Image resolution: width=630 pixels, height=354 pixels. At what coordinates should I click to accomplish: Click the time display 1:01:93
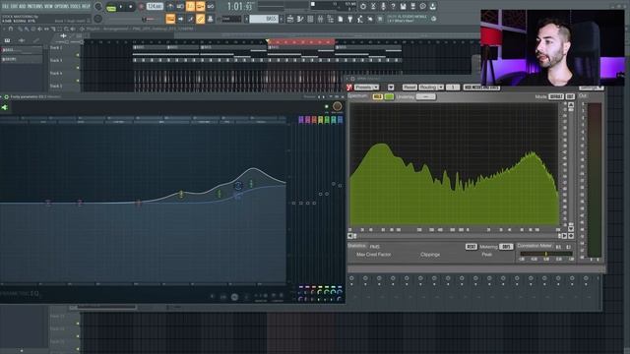pyautogui.click(x=240, y=7)
